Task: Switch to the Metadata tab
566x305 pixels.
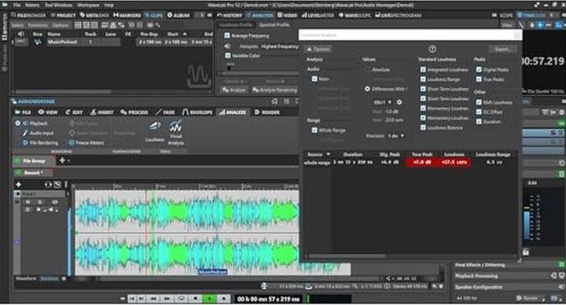Action: click(x=94, y=15)
